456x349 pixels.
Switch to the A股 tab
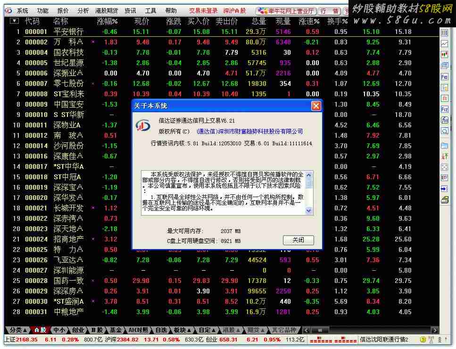[40, 330]
